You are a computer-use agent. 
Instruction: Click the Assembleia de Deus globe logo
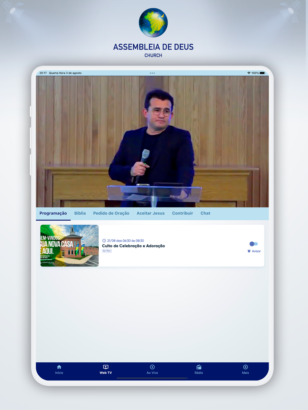click(x=153, y=23)
